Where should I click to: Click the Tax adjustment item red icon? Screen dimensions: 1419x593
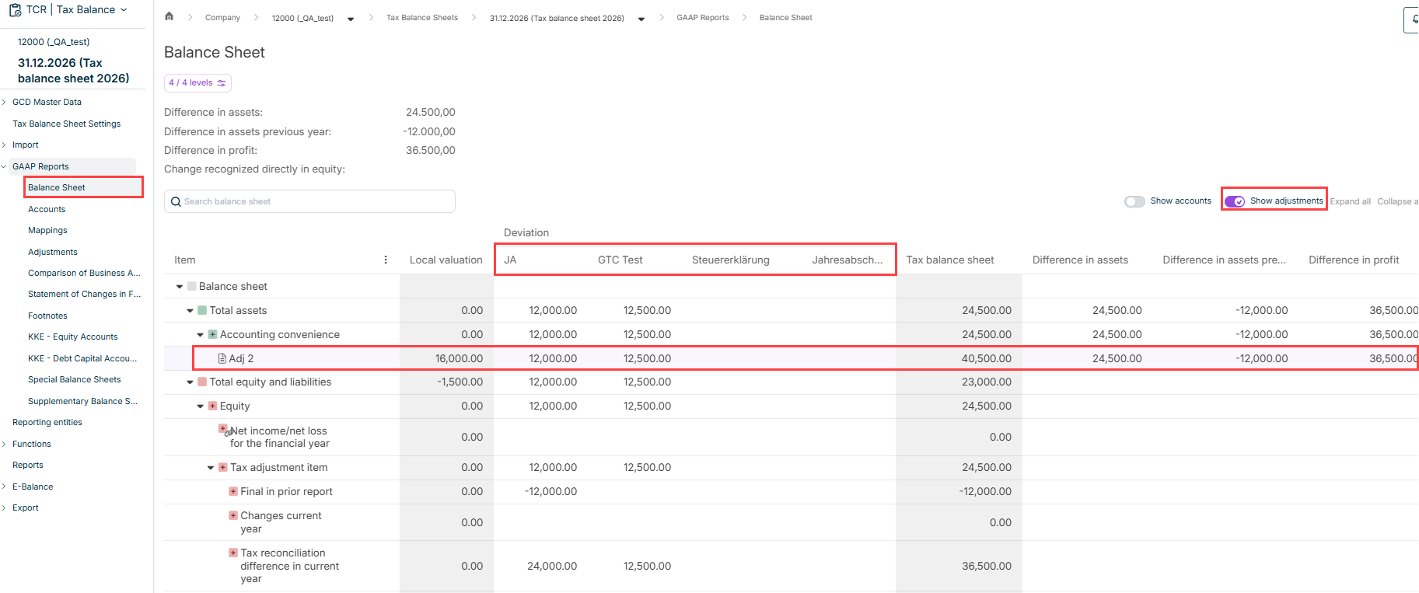coord(222,467)
